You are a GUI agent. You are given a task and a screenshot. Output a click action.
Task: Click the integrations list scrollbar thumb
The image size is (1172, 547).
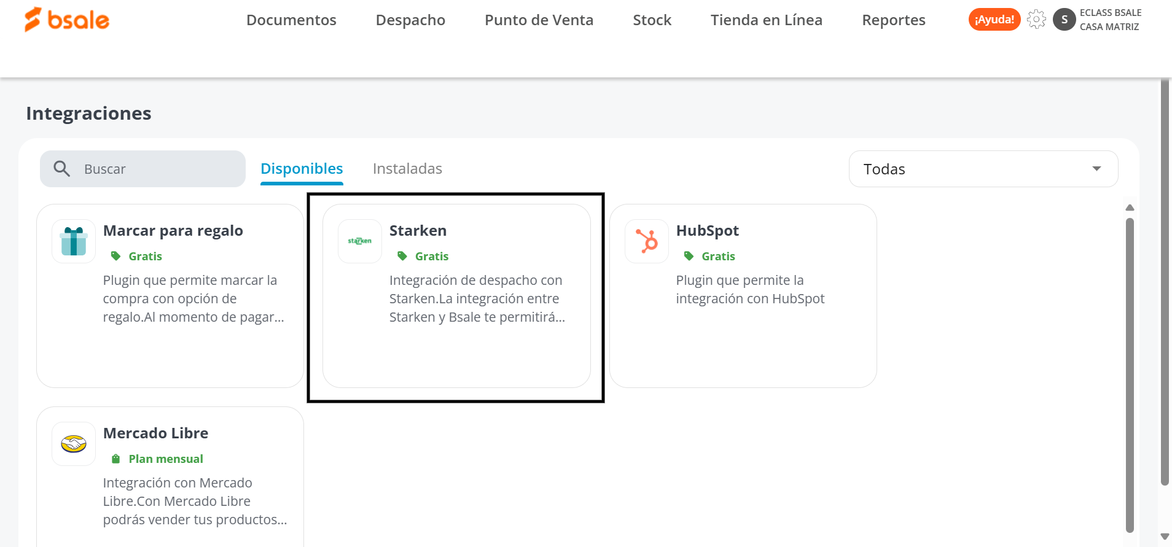coord(1130,374)
